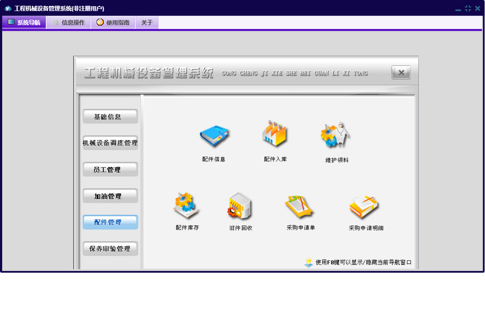The image size is (485, 319).
Task: Click the 配件库存 label
Action: [187, 228]
